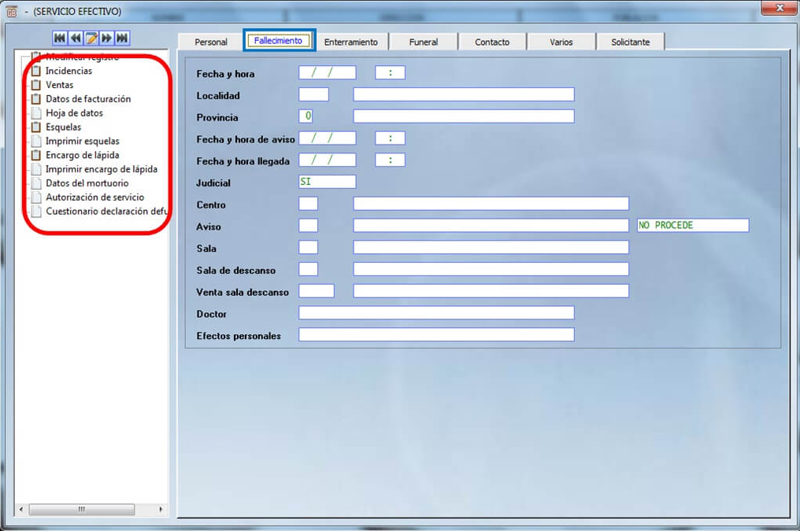This screenshot has height=531, width=800.
Task: Click the tree panel horizontal scrollbar thumb
Action: tap(82, 509)
